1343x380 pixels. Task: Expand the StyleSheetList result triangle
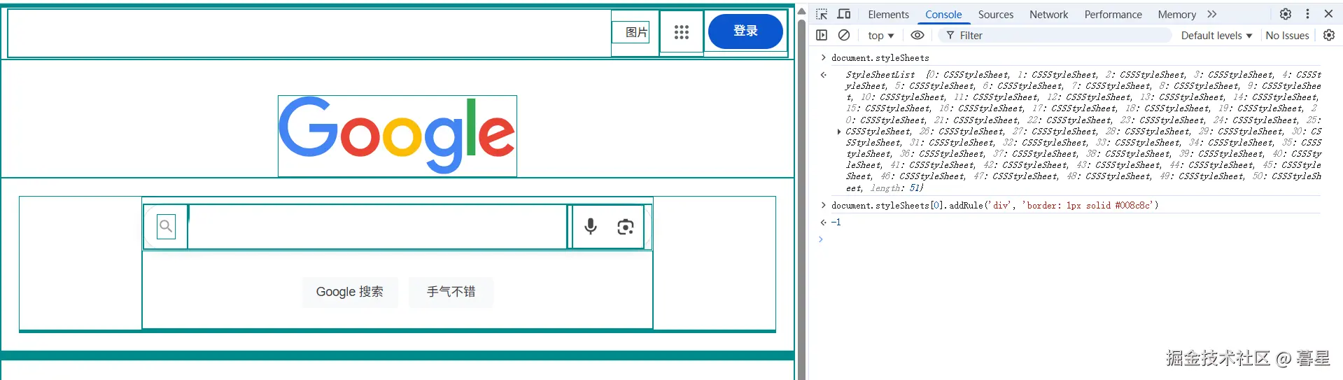pos(838,132)
